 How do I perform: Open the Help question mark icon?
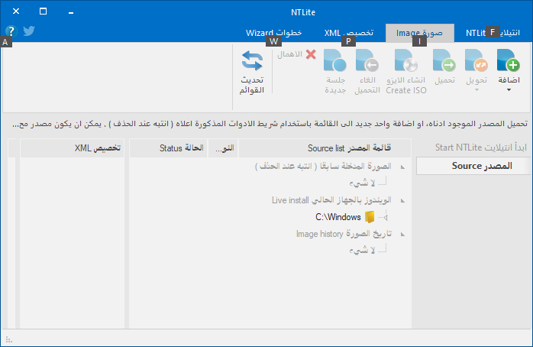(x=11, y=31)
